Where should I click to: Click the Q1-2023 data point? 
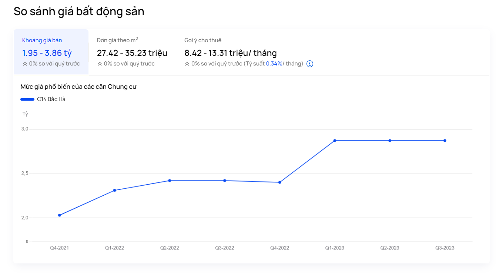click(335, 141)
